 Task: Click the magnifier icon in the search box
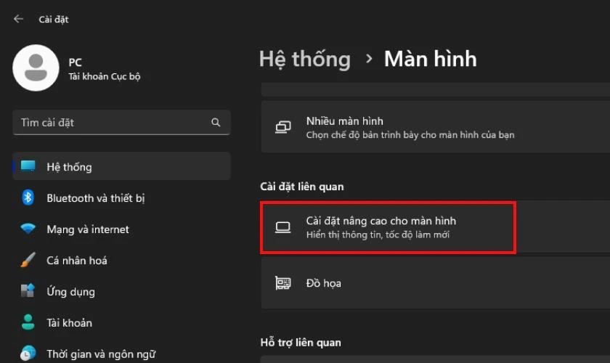point(216,123)
